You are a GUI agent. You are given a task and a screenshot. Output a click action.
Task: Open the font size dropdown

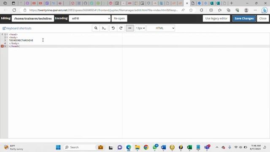140,28
